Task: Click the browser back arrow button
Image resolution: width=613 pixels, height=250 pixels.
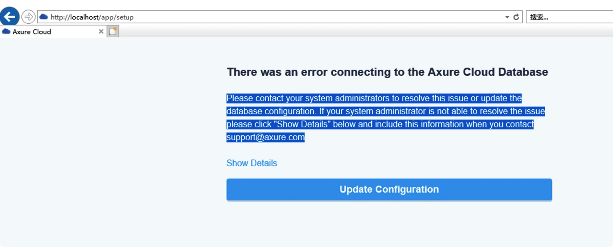Action: click(9, 17)
